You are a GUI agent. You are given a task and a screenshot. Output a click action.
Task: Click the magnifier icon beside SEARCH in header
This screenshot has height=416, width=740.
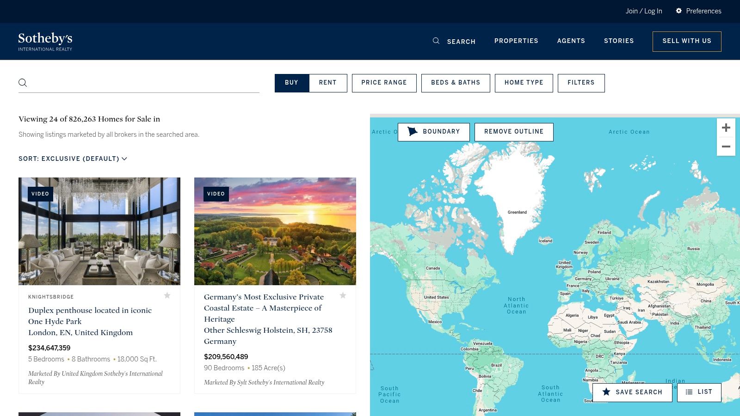(x=436, y=41)
